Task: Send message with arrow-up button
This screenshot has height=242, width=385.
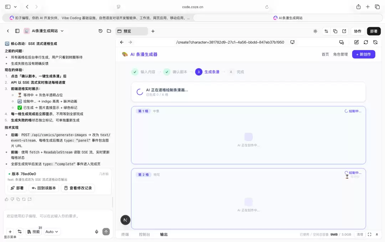Action: [106, 232]
